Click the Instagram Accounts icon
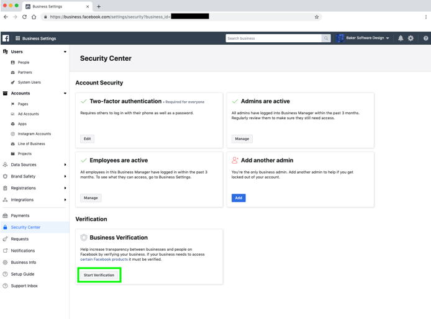Screen dimensions: 431x319 pos(12,134)
